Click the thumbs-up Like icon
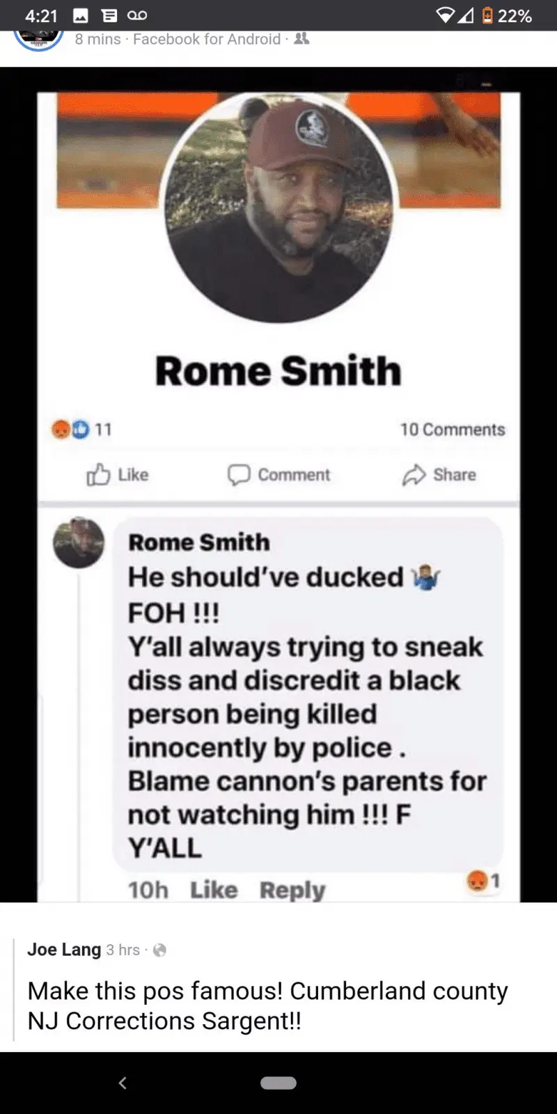The height and width of the screenshot is (1114, 557). click(x=98, y=475)
